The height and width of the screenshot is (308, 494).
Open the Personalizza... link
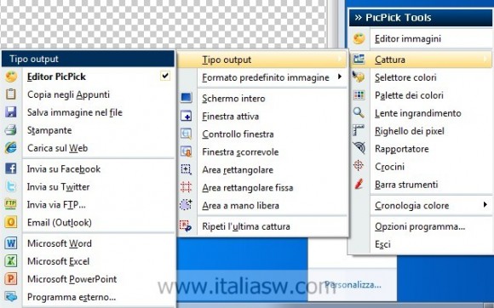[353, 285]
